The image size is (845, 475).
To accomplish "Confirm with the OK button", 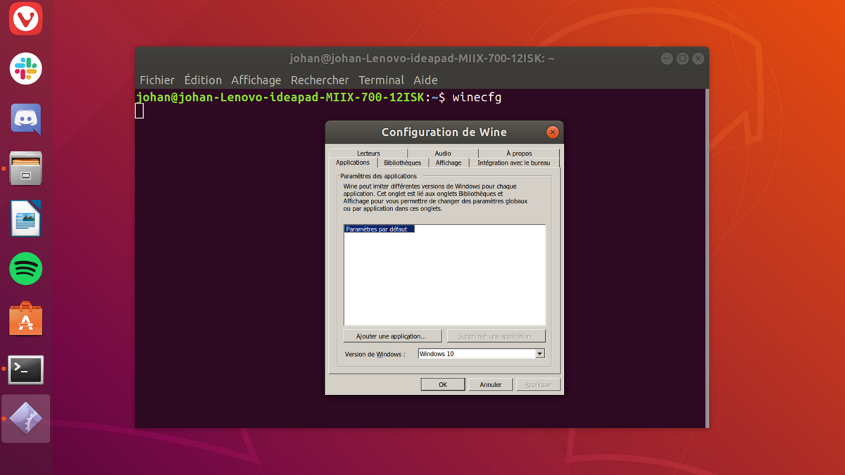I will click(443, 384).
